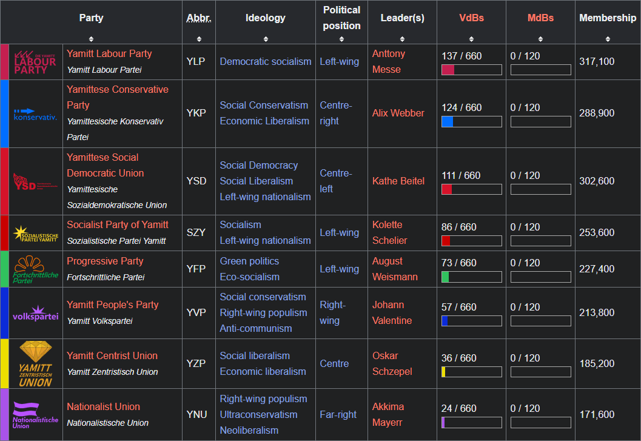Viewport: 641px width, 441px height.
Task: Follow the Far-right position link
Action: pos(338,414)
